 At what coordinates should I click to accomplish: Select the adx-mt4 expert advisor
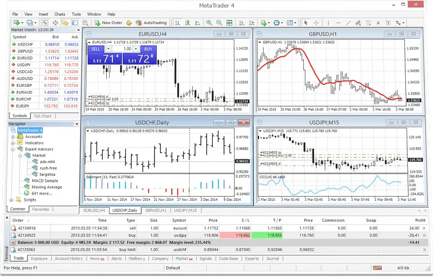pyautogui.click(x=47, y=162)
